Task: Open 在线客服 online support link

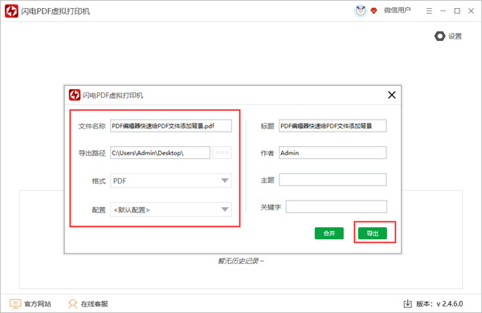Action: (88, 304)
